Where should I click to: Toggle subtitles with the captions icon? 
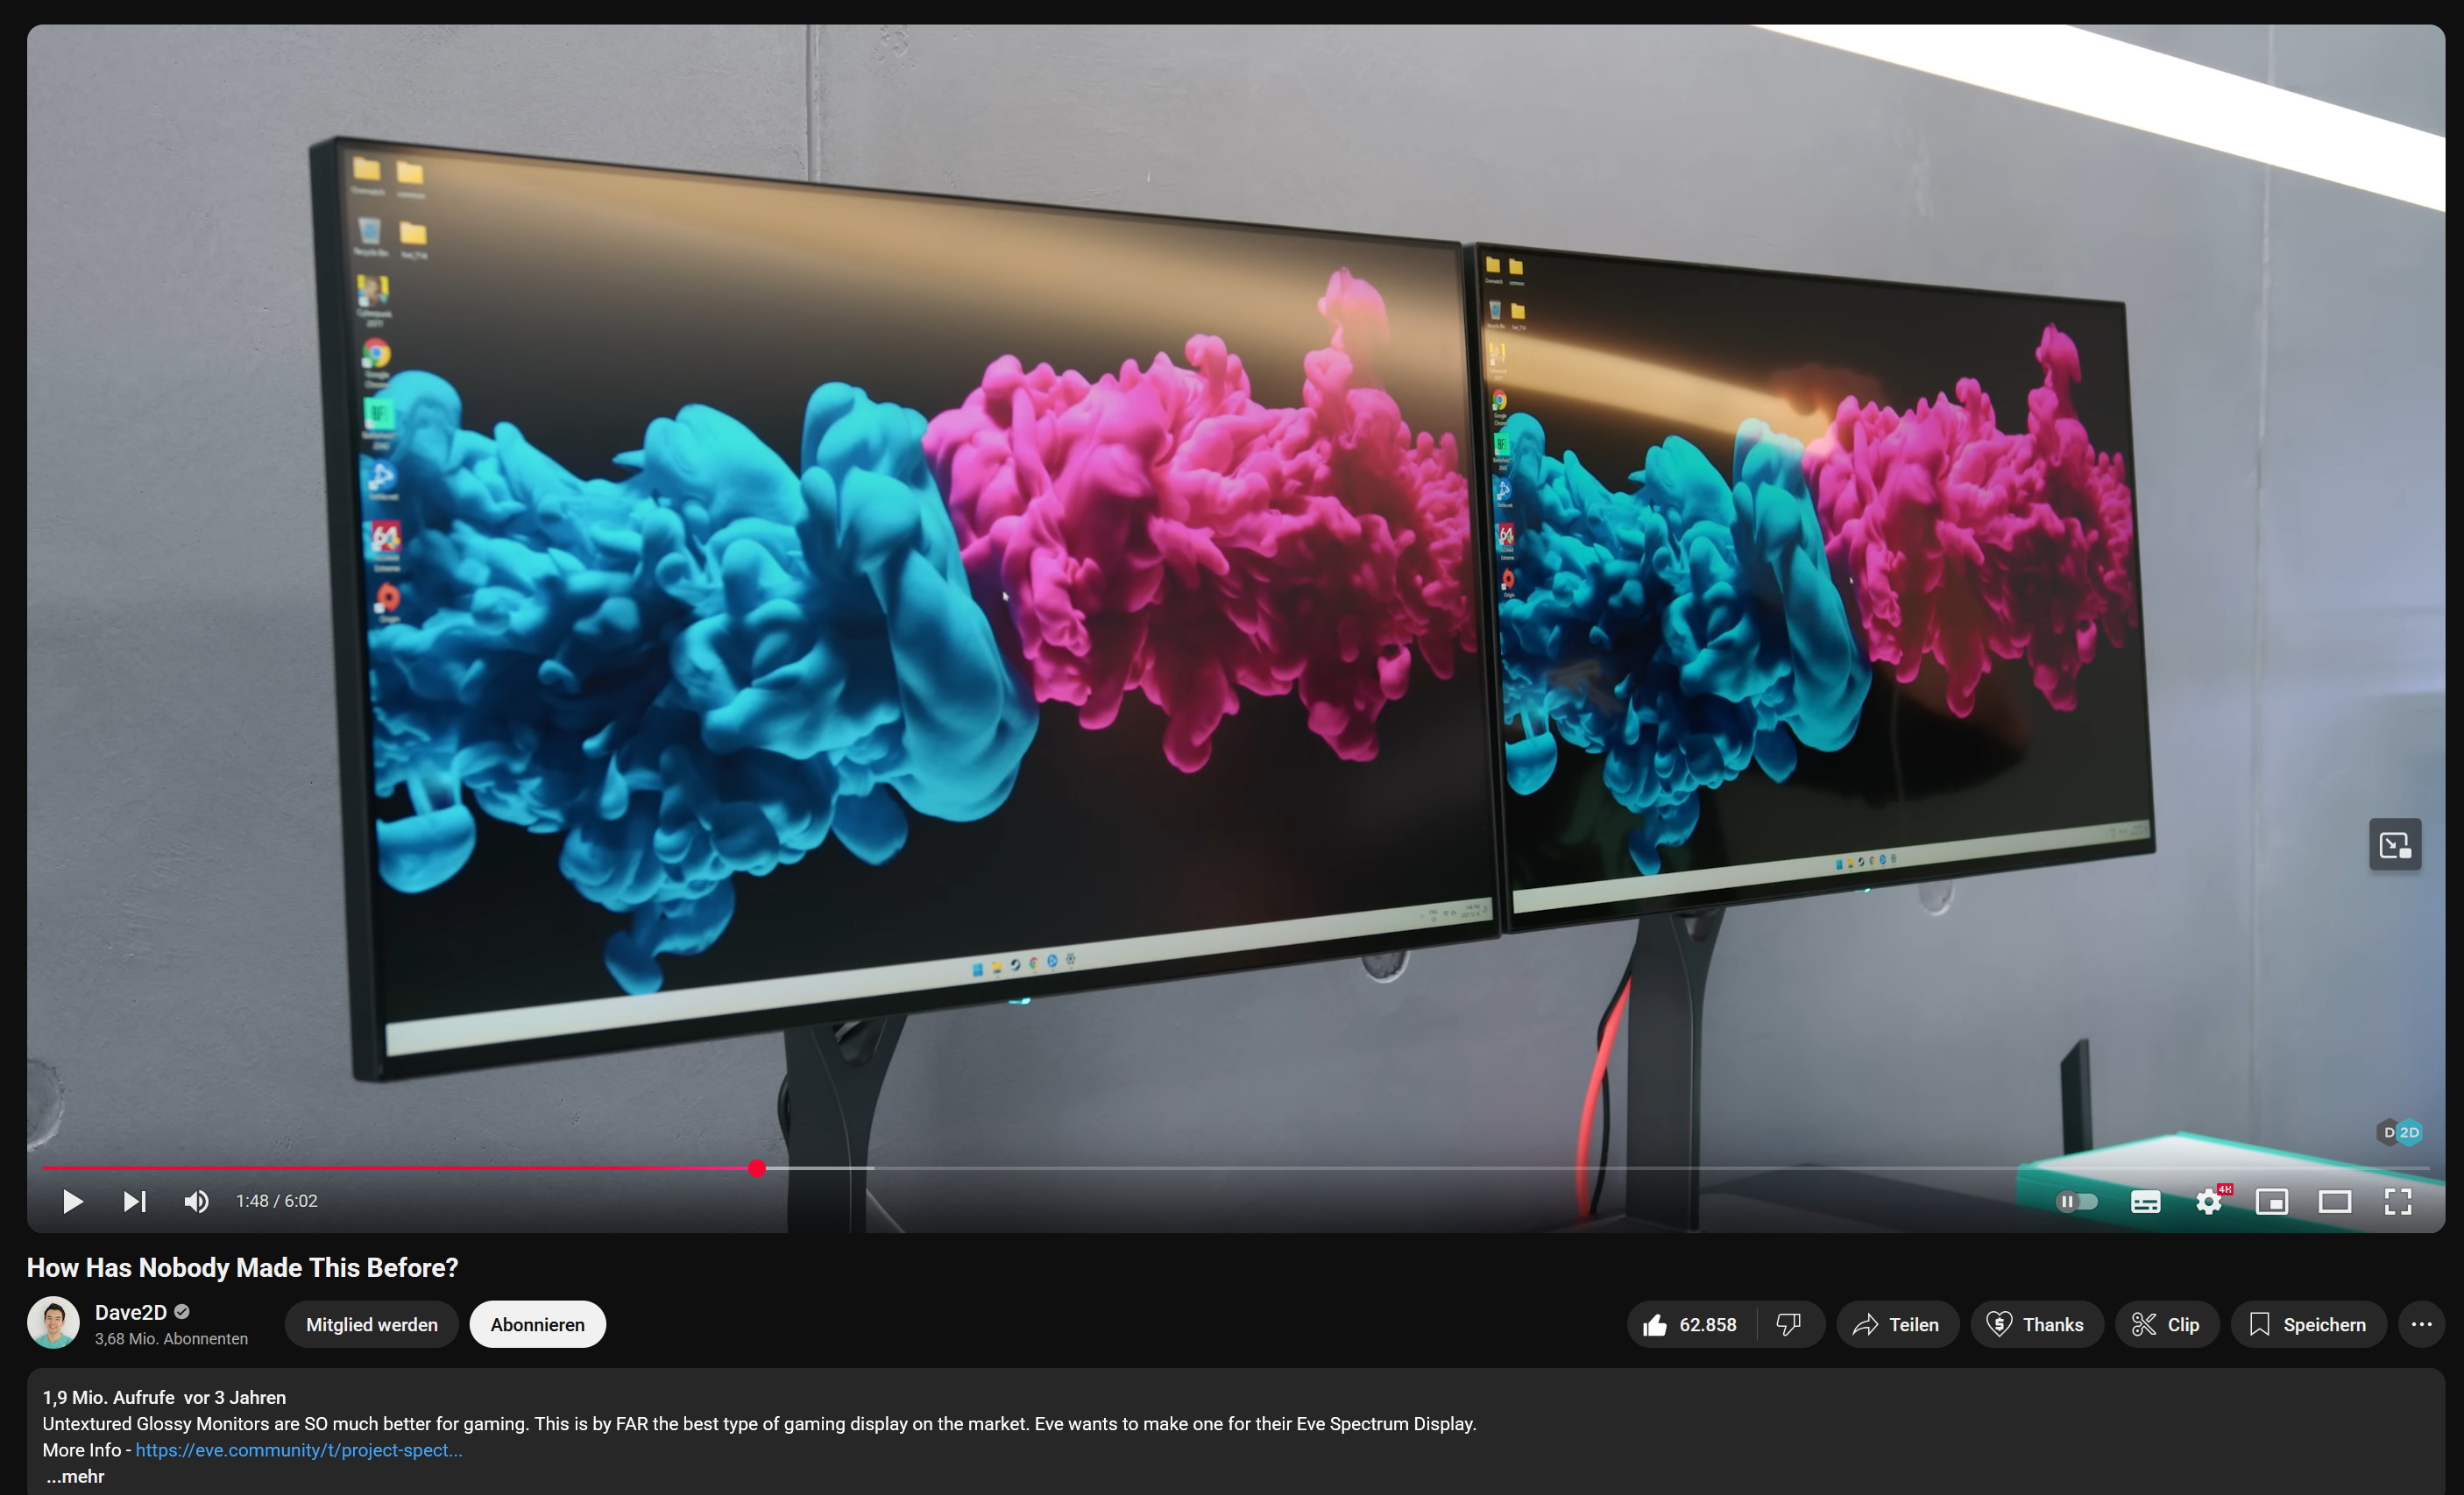[x=2145, y=1202]
